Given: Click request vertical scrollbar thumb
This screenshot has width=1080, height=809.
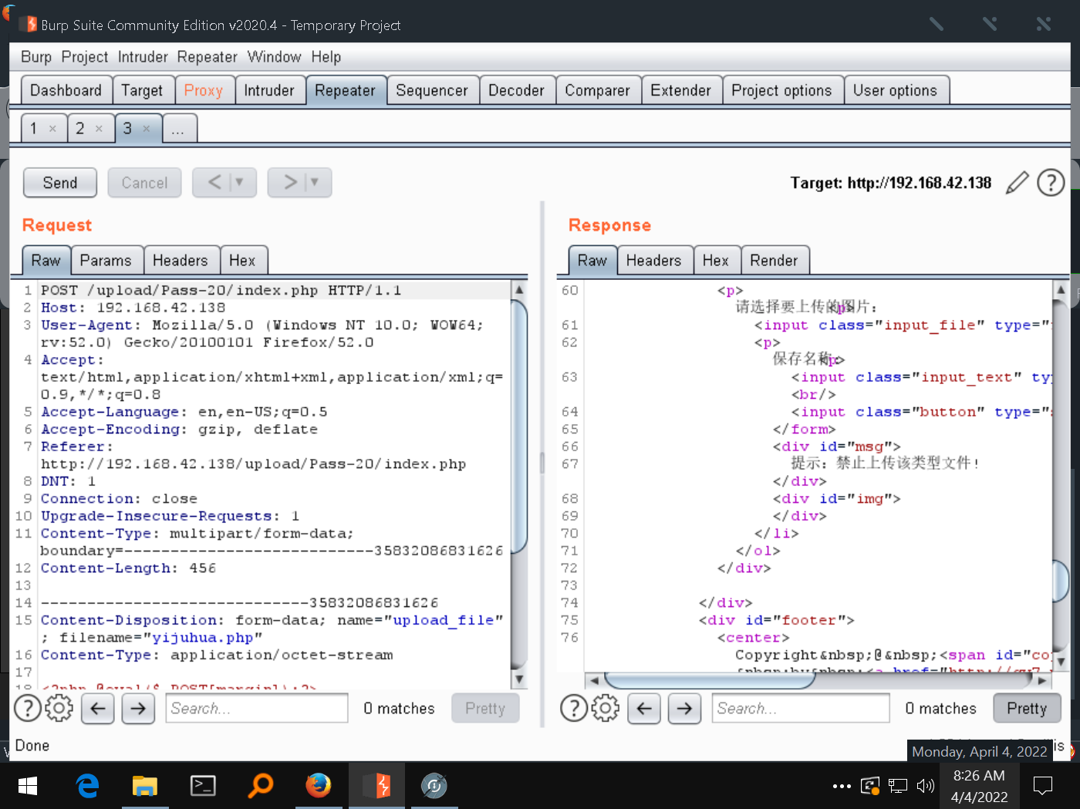Looking at the screenshot, I should [519, 426].
